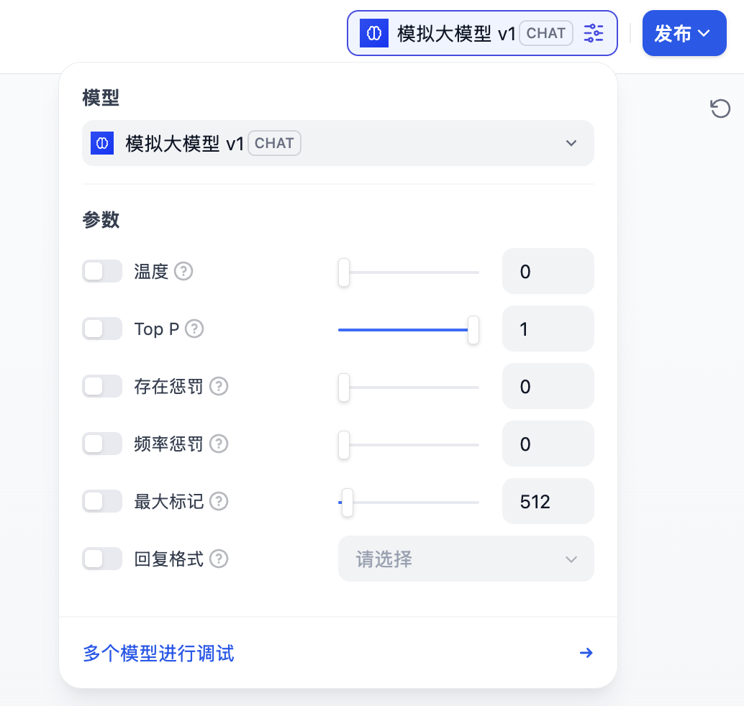This screenshot has width=744, height=706.
Task: Click the help icon beside 回复格式
Action: [x=218, y=559]
